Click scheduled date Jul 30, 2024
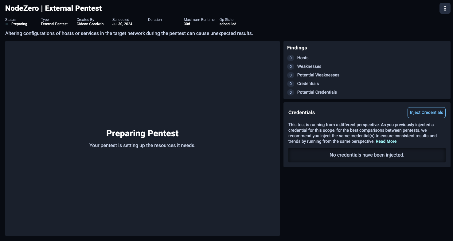Screen dimensions: 453x241 coord(122,24)
